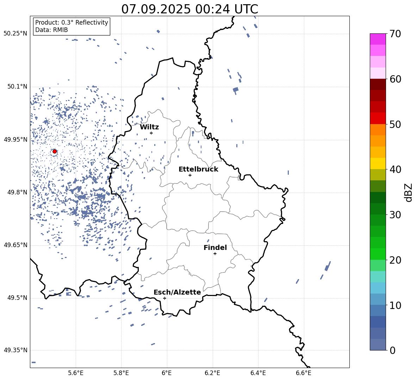Click the Findel city label
Image resolution: width=417 pixels, height=380 pixels.
(215, 247)
